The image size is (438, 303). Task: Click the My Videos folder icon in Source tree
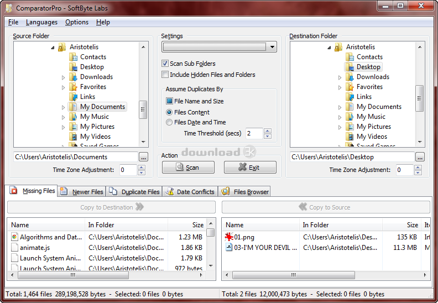[73, 137]
